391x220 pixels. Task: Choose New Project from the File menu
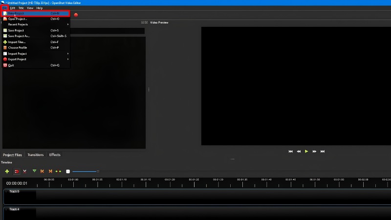pyautogui.click(x=35, y=14)
